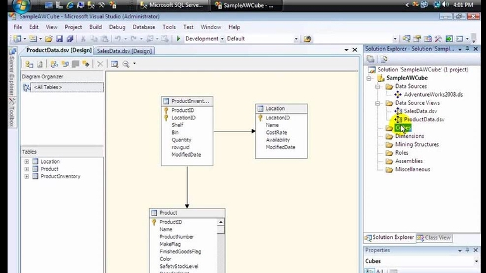Click the Product table scroll-up arrow
This screenshot has width=486, height=273.
click(x=221, y=222)
